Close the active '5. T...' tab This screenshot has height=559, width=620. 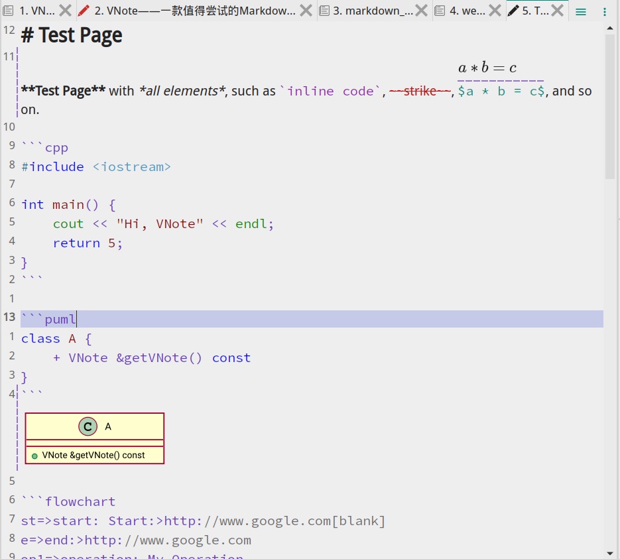pos(558,11)
